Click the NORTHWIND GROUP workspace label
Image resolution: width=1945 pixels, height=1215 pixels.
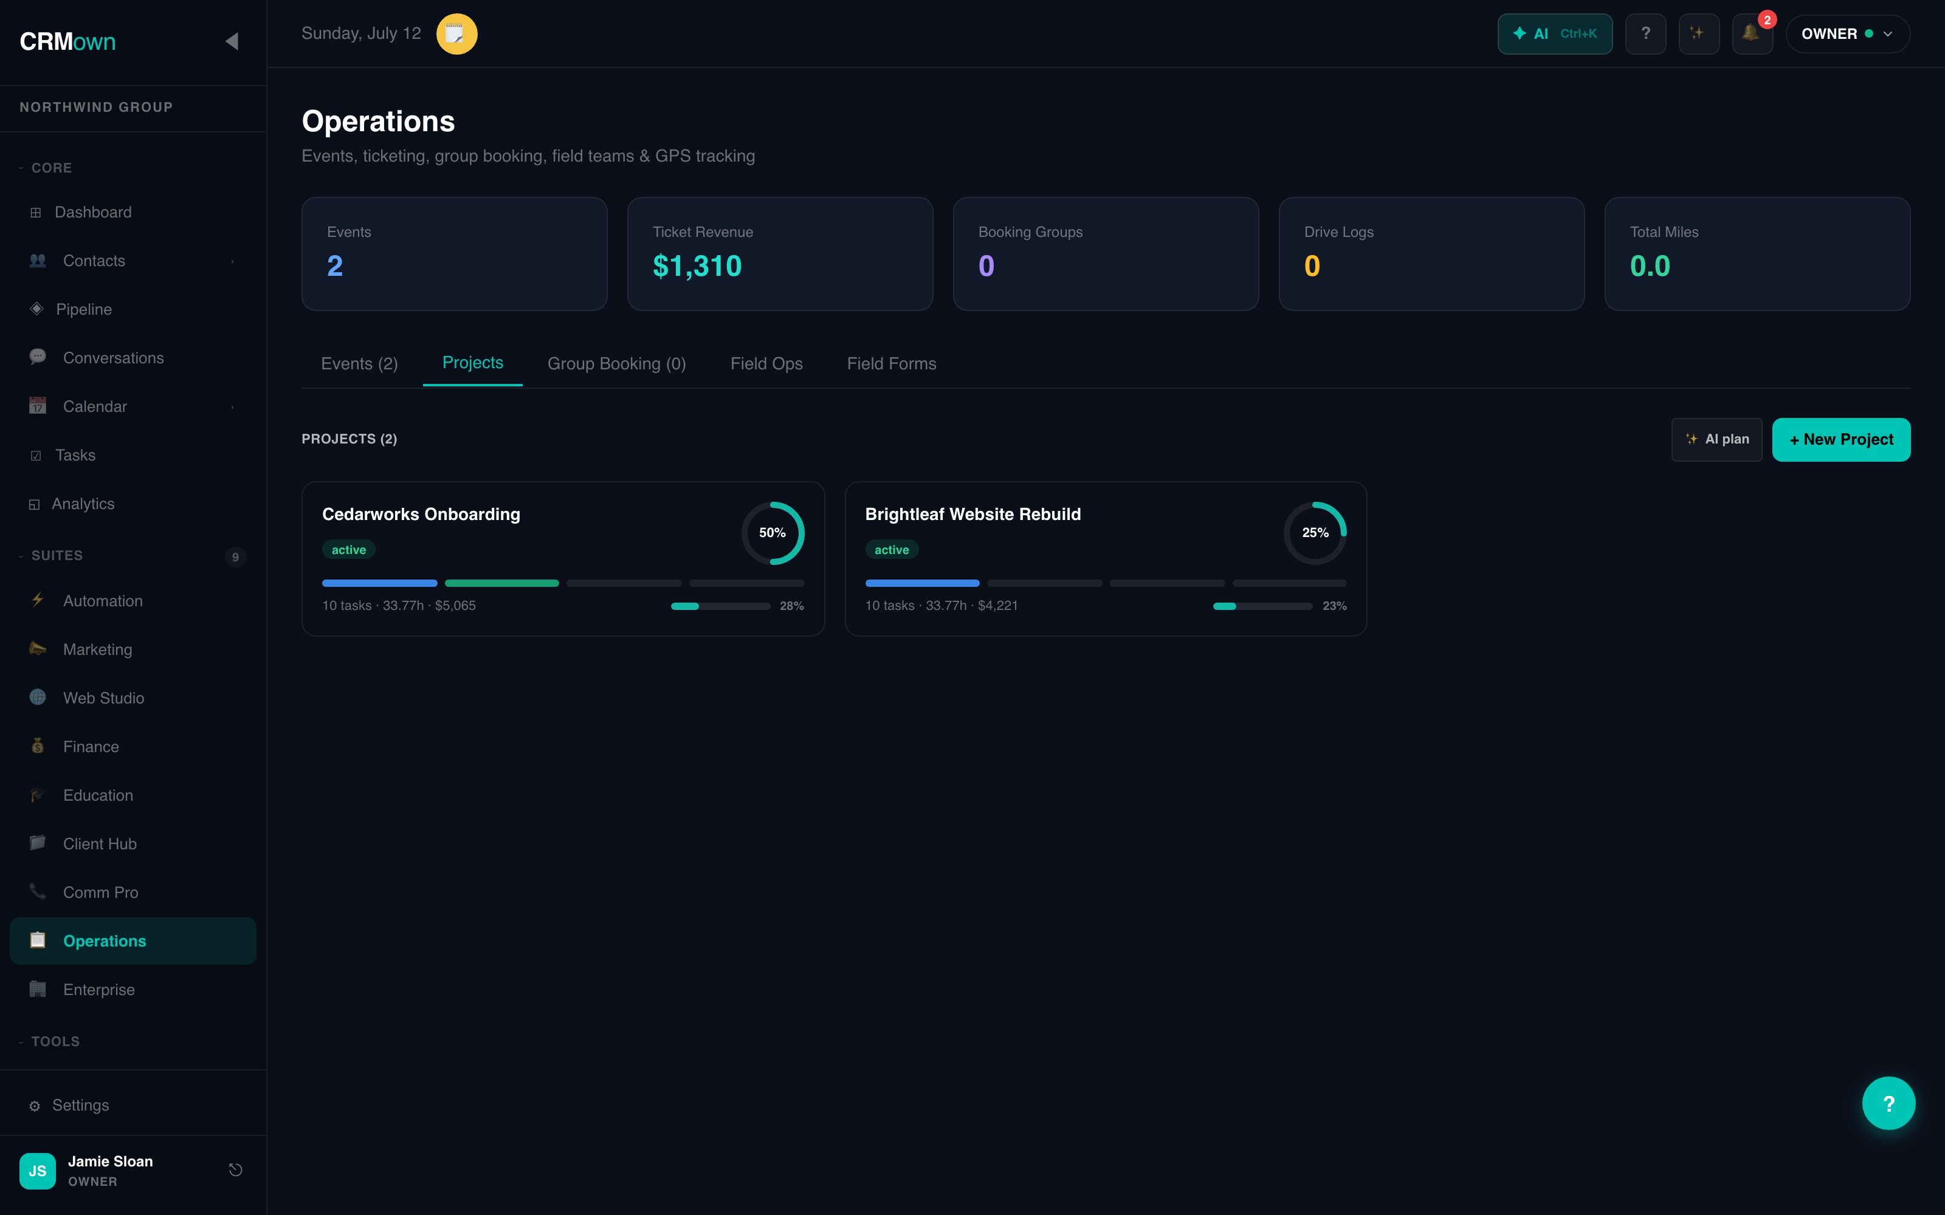(97, 107)
